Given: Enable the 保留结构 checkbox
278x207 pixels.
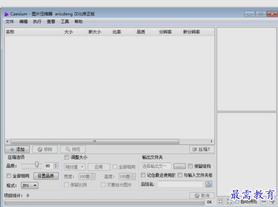Looking at the screenshot, I should [x=190, y=166].
